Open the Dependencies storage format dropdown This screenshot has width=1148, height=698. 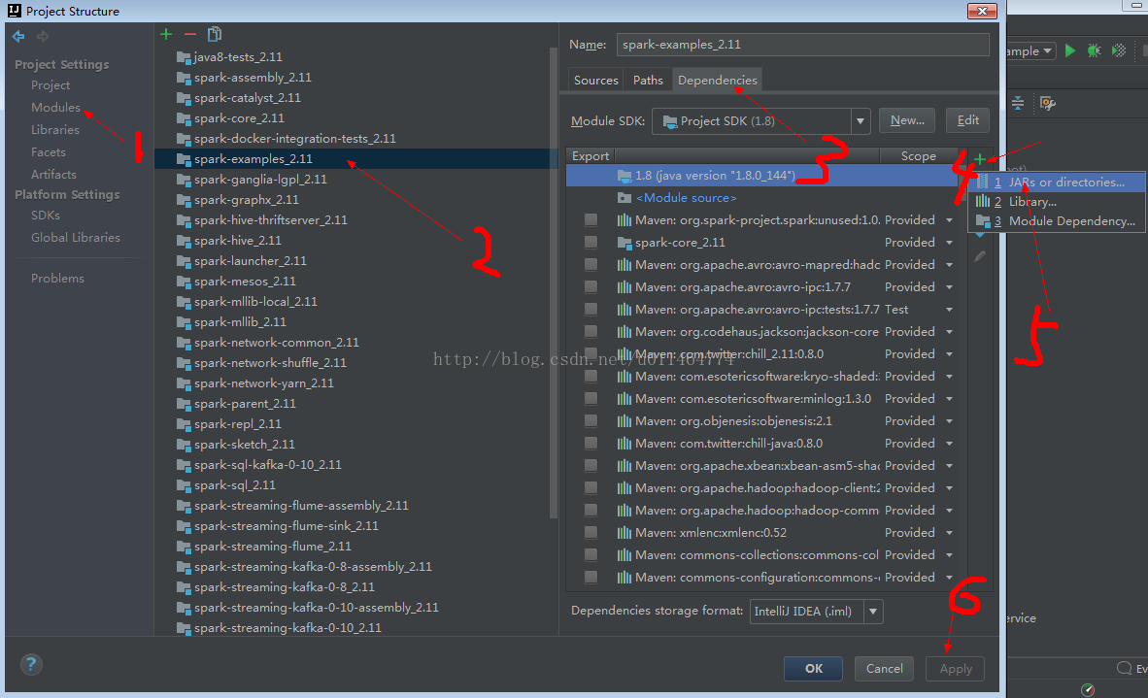pos(873,611)
